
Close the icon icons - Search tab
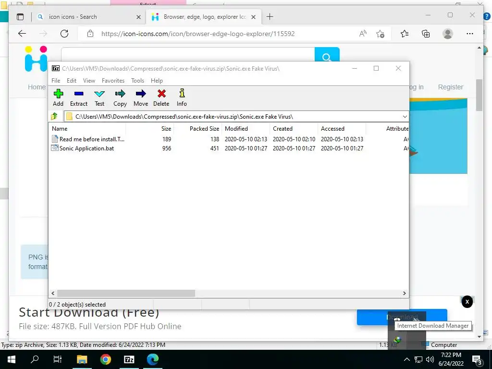point(138,17)
